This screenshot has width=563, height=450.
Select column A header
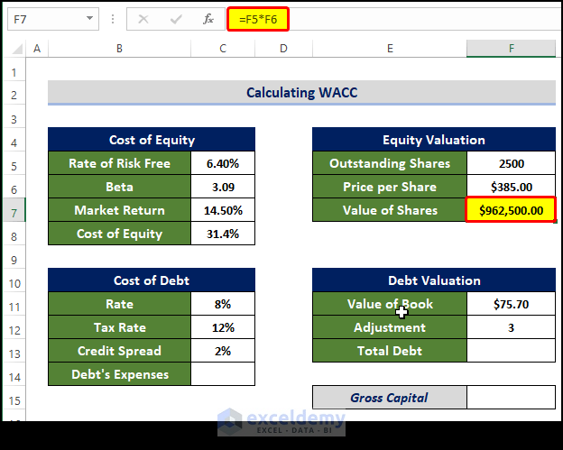click(x=37, y=49)
